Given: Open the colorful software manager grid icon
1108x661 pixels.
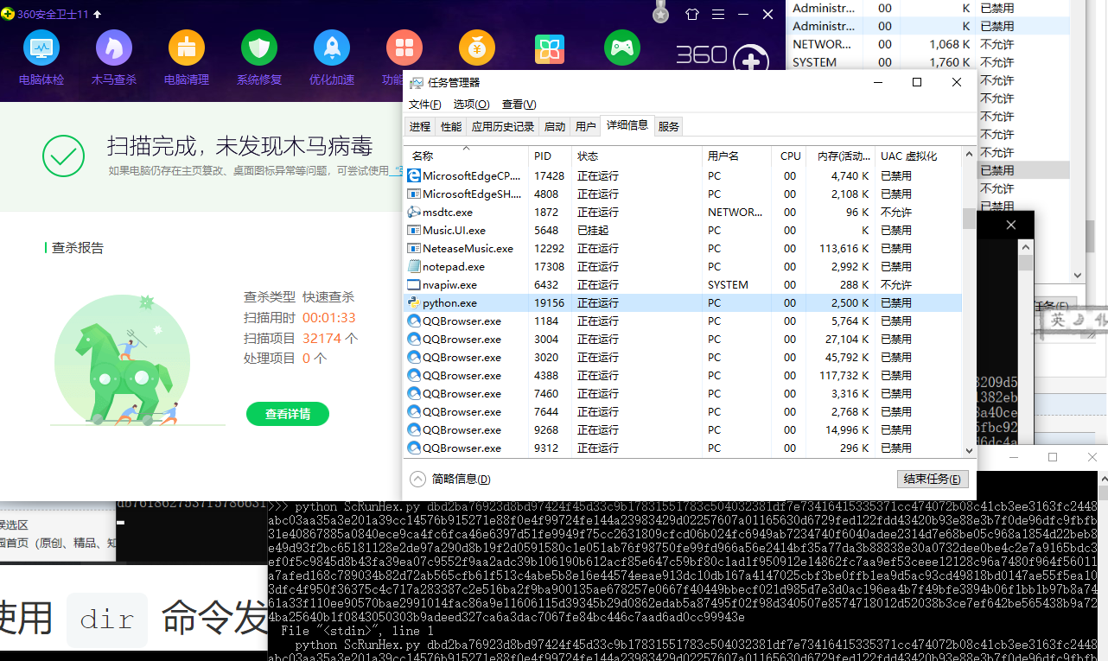Looking at the screenshot, I should click(x=550, y=48).
